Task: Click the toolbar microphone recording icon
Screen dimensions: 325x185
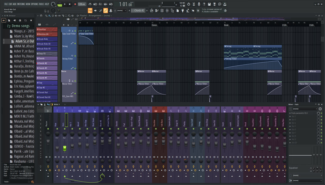Action: (x=199, y=4)
